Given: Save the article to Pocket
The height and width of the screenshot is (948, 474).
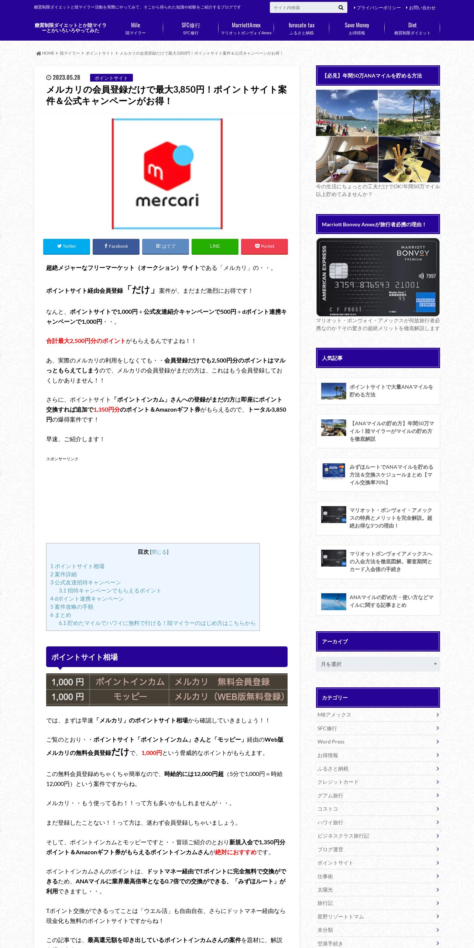Looking at the screenshot, I should [x=264, y=246].
